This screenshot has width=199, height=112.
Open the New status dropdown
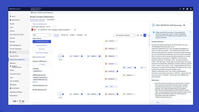pyautogui.click(x=42, y=35)
